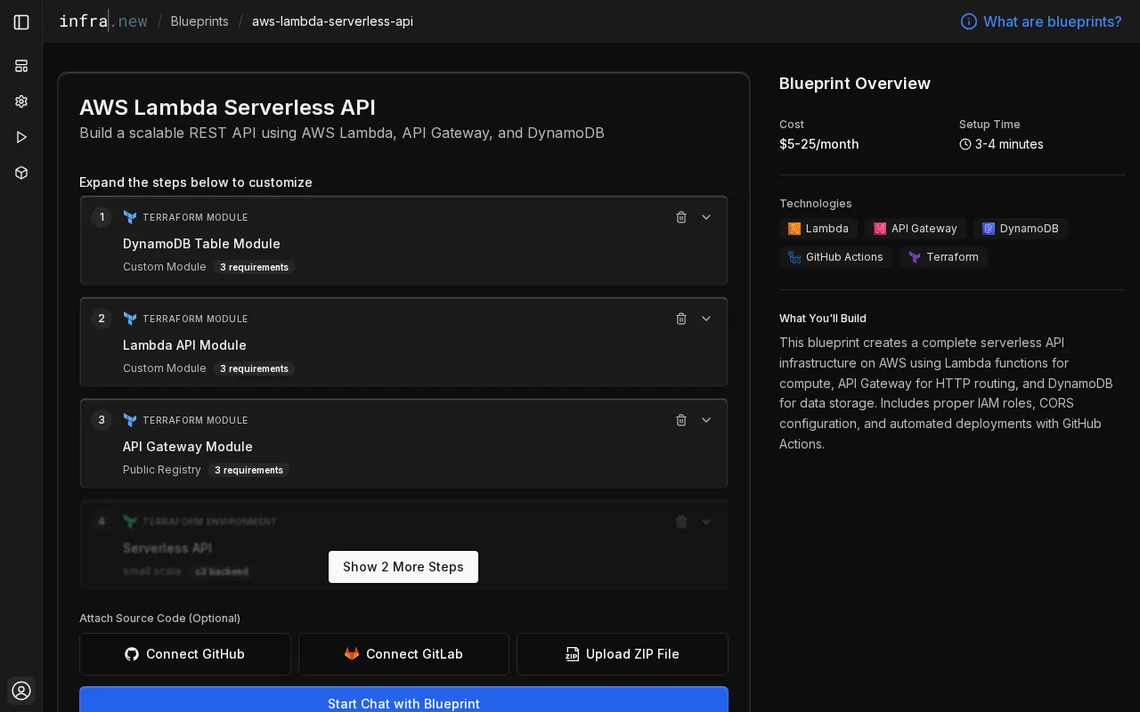Click the ZIP file icon

click(x=573, y=654)
